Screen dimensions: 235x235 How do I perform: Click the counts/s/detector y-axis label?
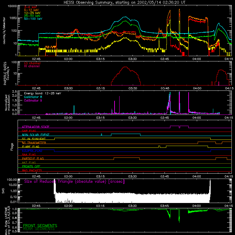coord(4,31)
